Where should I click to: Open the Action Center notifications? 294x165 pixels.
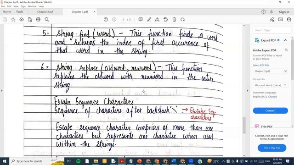[288, 161]
